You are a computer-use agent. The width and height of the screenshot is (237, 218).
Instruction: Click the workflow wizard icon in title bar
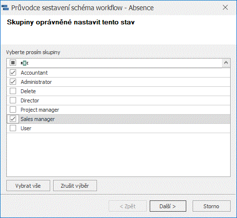click(x=5, y=8)
